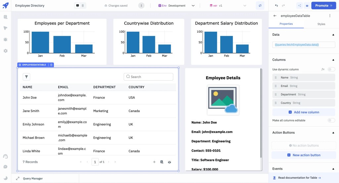Click the Employees per Department chart
Image resolution: width=339 pixels, height=183 pixels.
(62, 42)
